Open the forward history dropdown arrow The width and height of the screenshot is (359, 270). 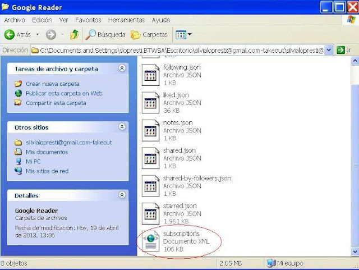pyautogui.click(x=62, y=35)
